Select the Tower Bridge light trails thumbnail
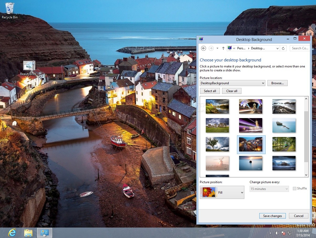This screenshot has width=316, height=238. coord(251,106)
